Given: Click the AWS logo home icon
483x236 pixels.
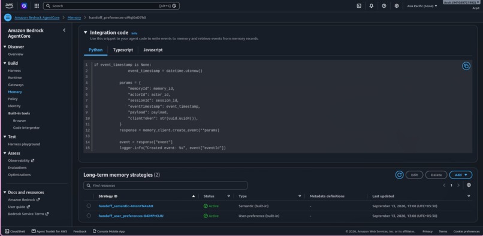Looking at the screenshot, I should (x=9, y=5).
